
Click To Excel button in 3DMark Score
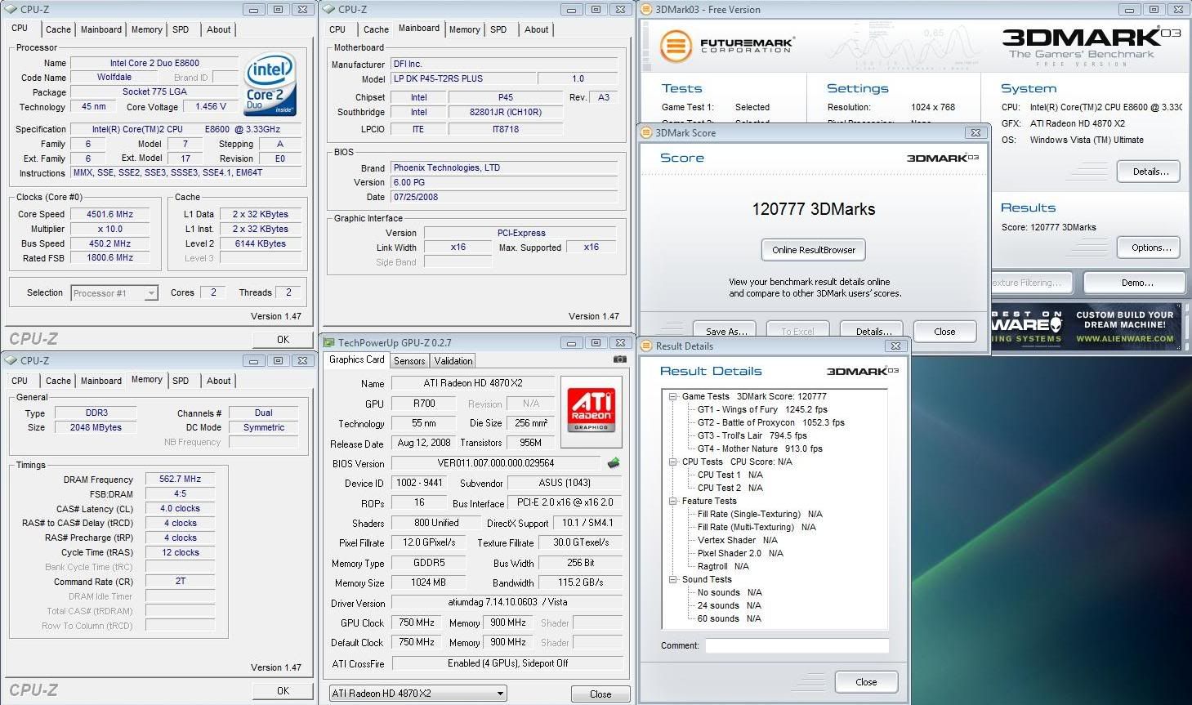tap(797, 330)
